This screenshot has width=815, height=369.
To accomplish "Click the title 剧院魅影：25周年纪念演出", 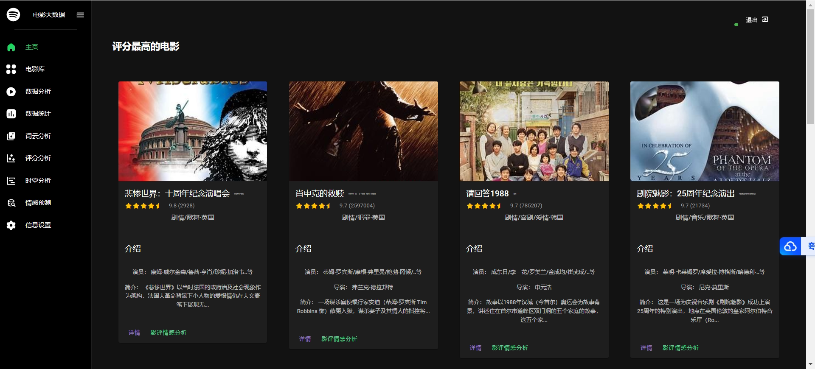I will [686, 194].
